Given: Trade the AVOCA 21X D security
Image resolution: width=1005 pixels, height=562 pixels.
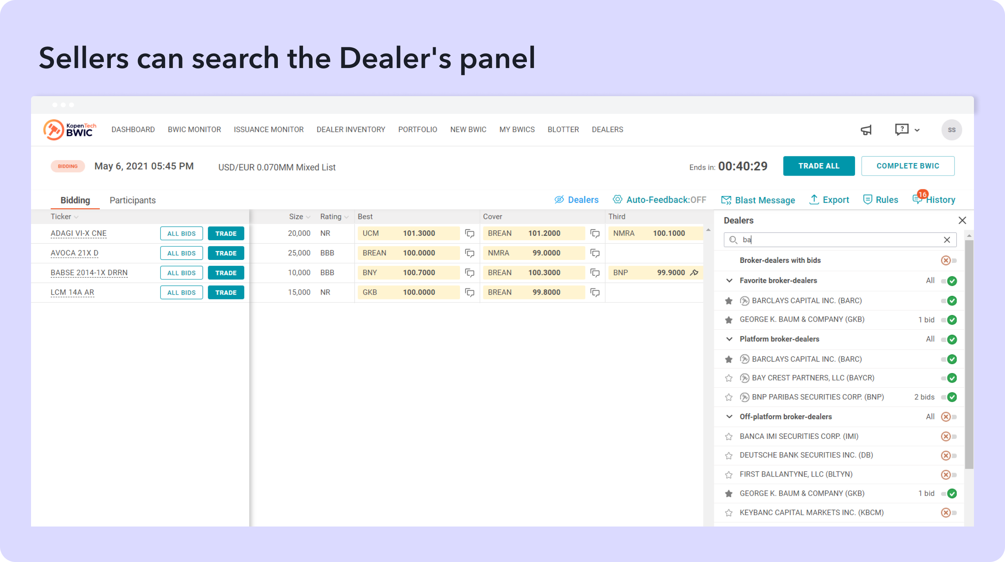Looking at the screenshot, I should pyautogui.click(x=226, y=253).
